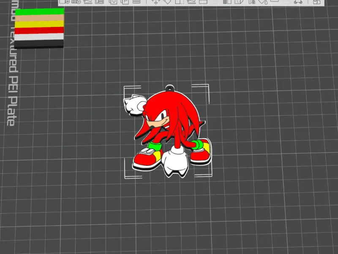This screenshot has width=338, height=254.
Task: Click the Split to parts icon
Action: click(125, 2)
